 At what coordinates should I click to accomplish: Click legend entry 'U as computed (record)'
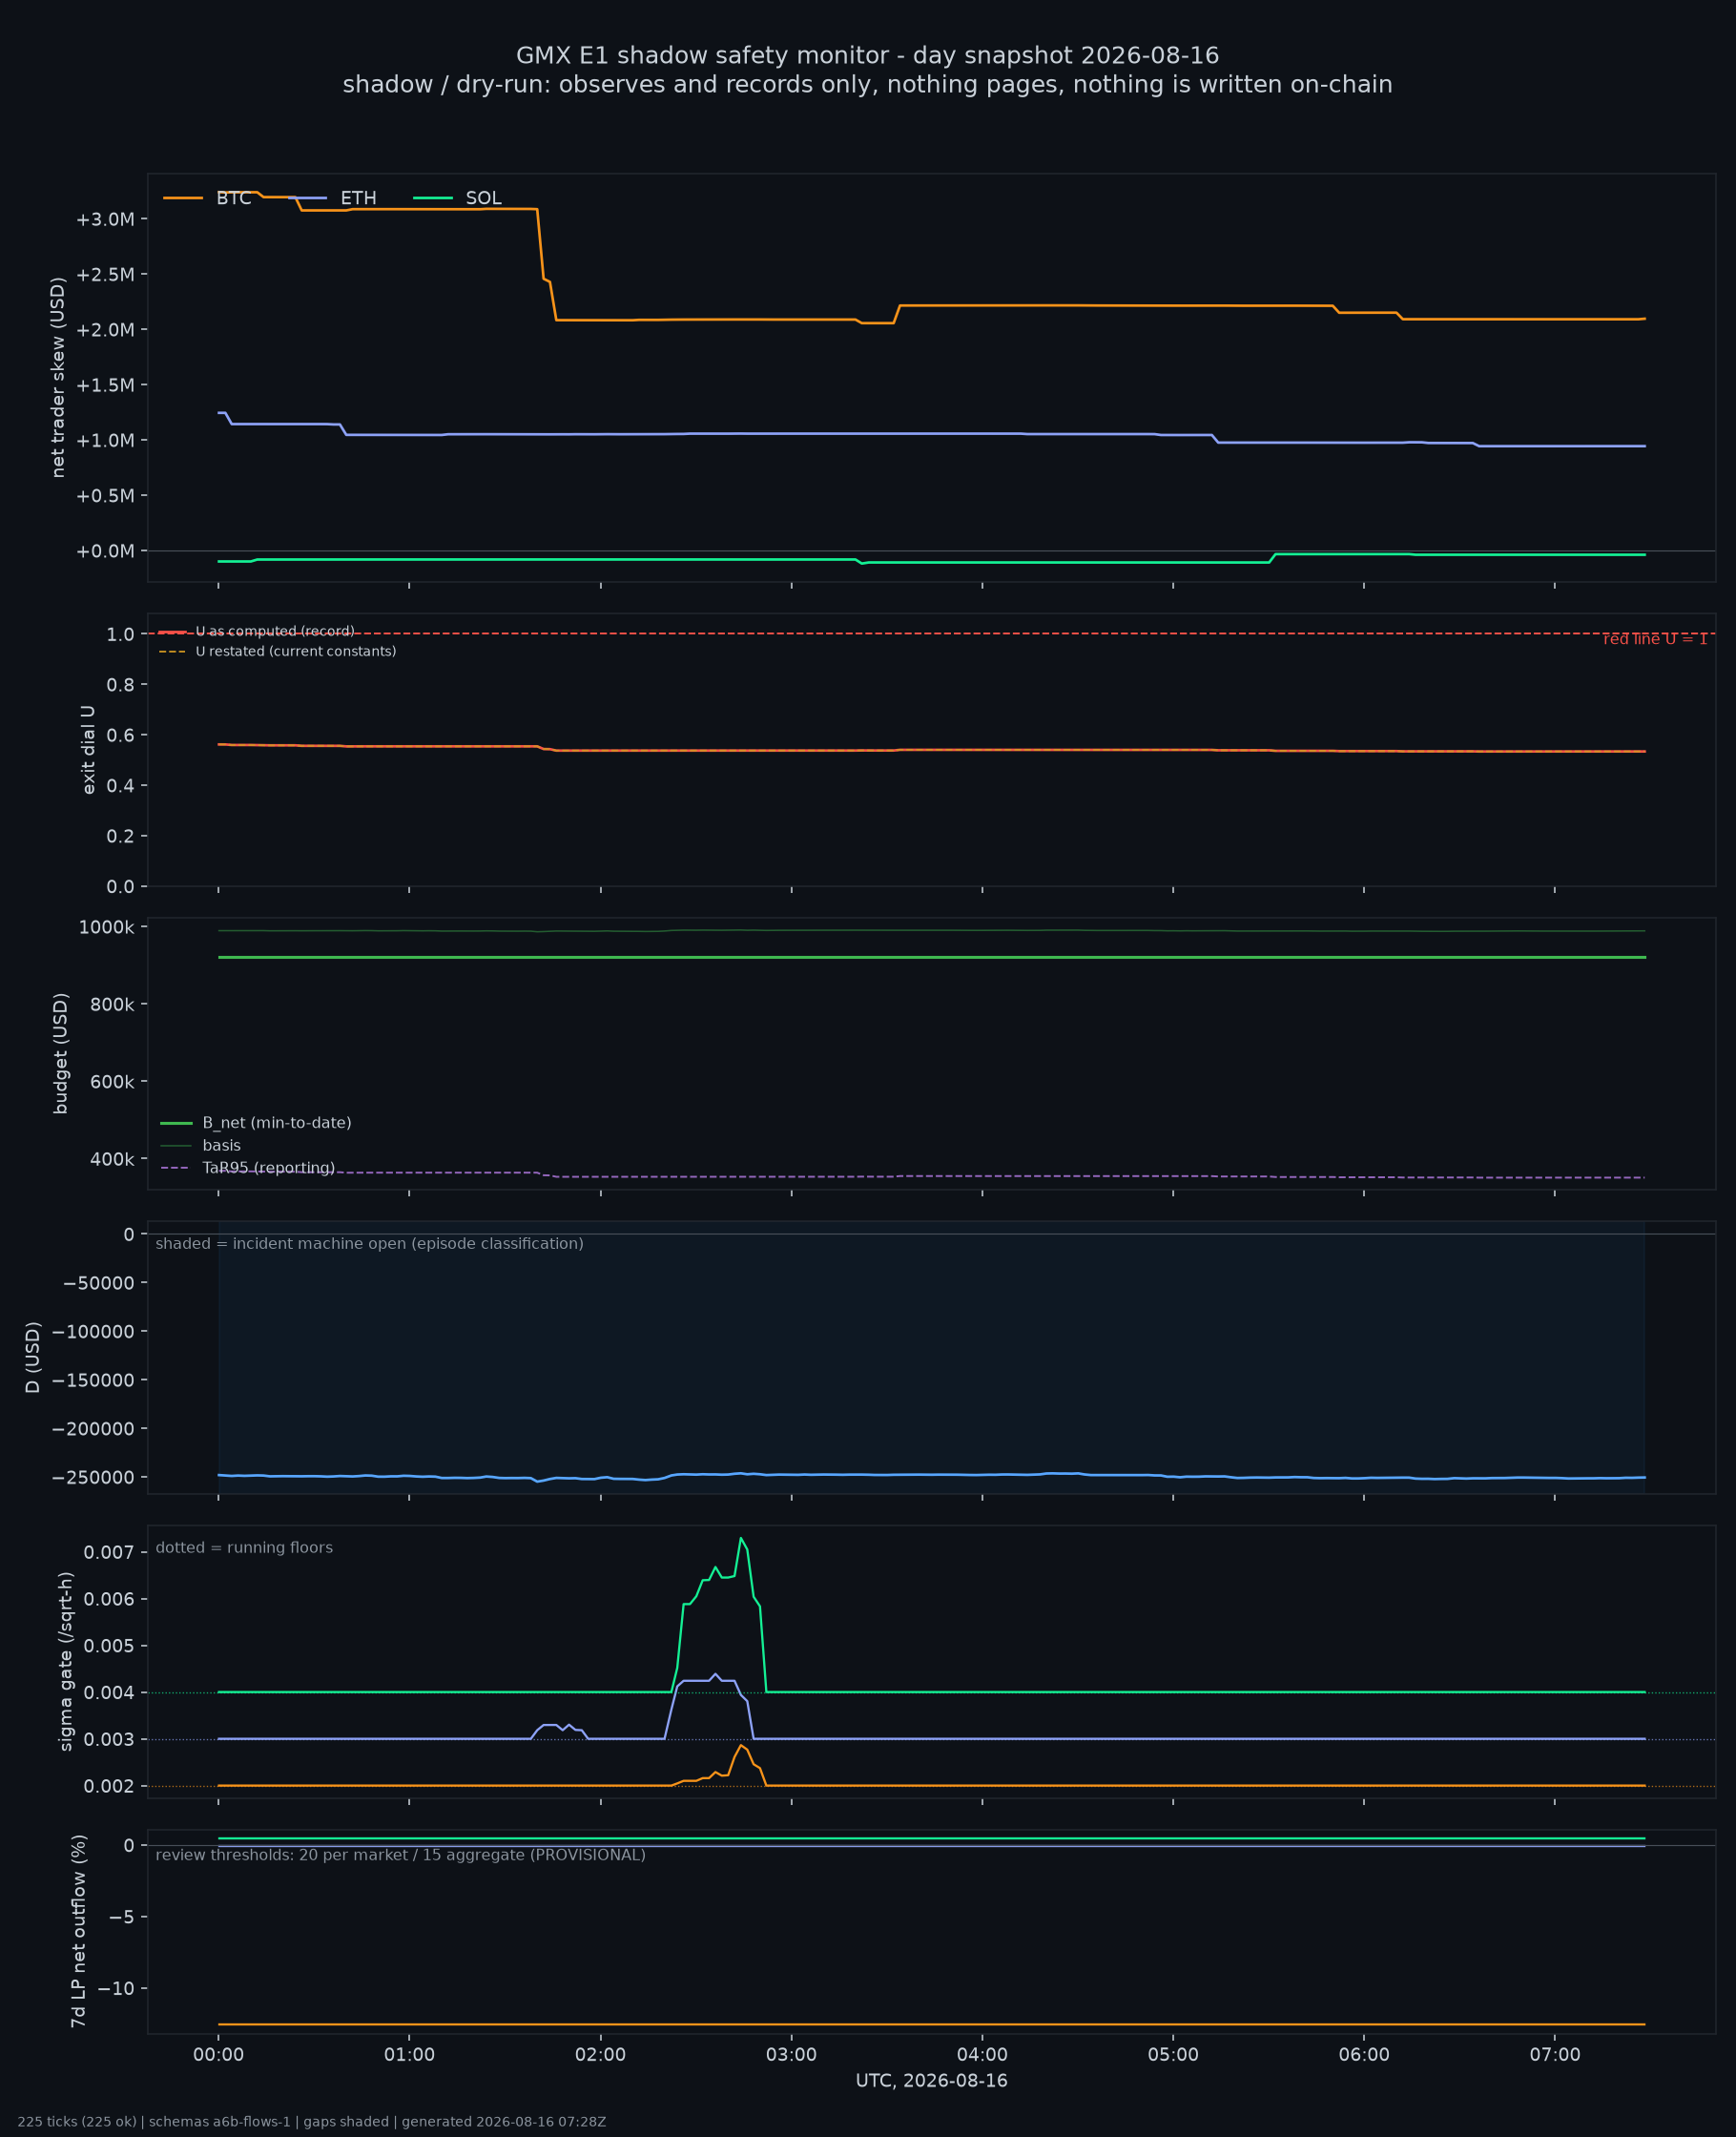(275, 631)
